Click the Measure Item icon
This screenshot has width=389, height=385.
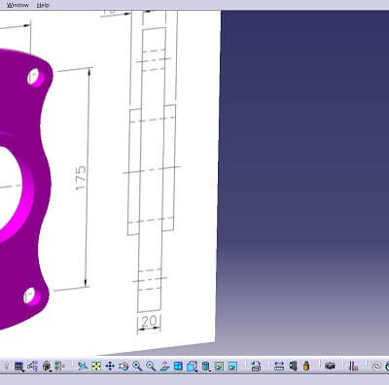pyautogui.click(x=293, y=367)
